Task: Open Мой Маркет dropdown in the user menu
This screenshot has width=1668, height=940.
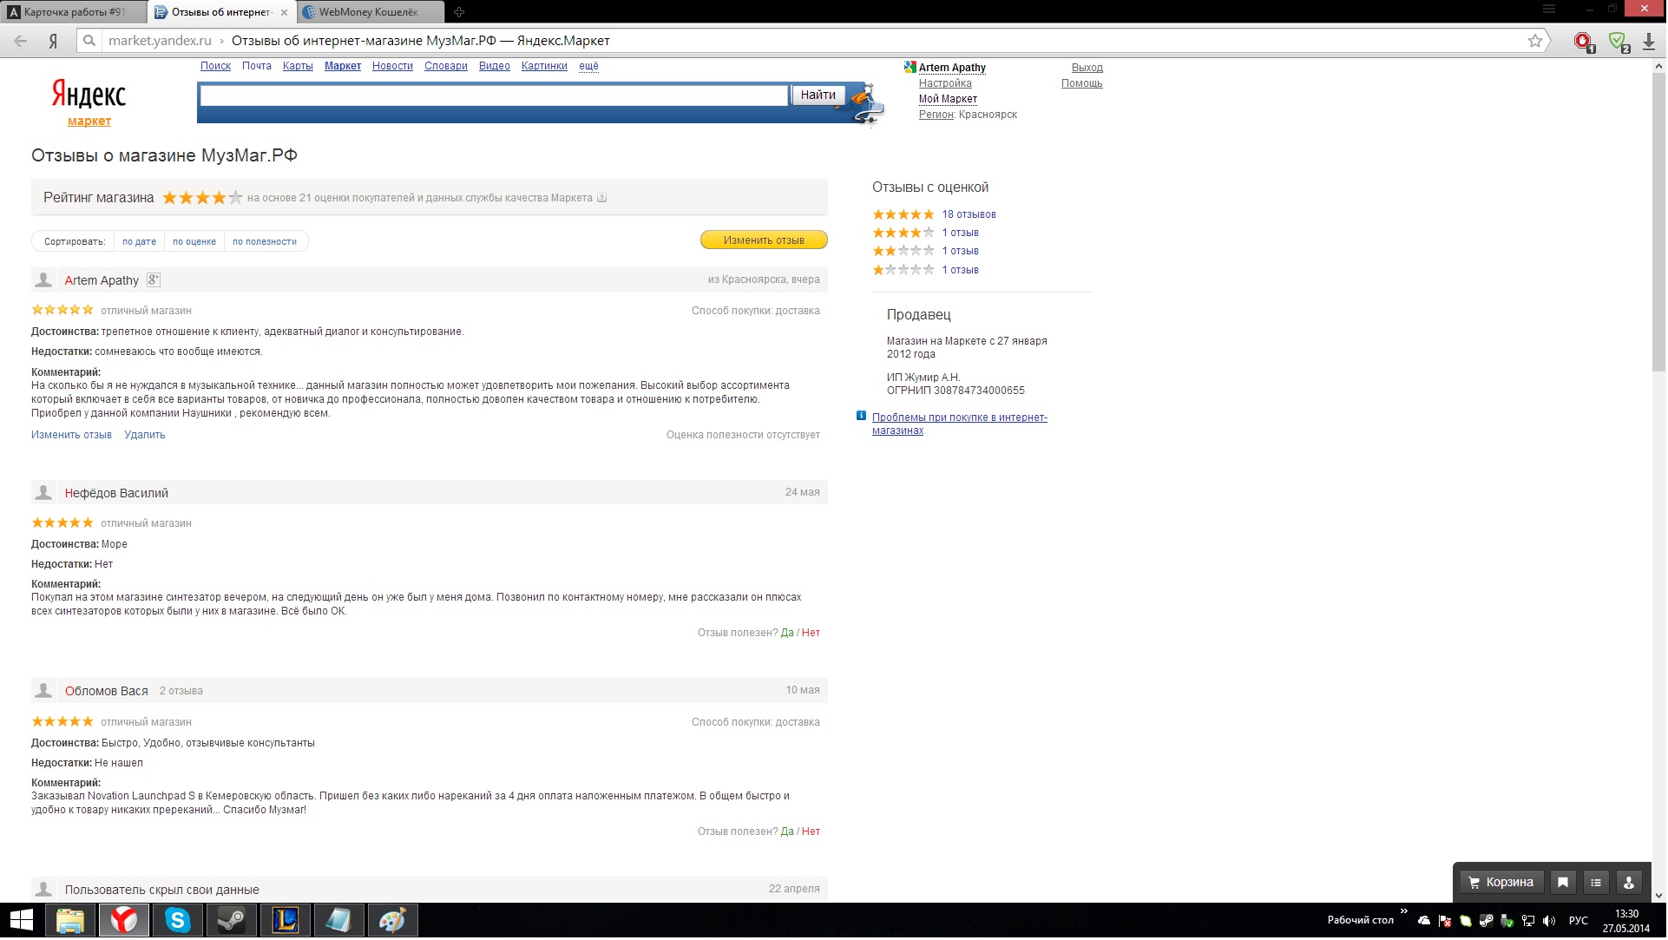Action: 948,99
